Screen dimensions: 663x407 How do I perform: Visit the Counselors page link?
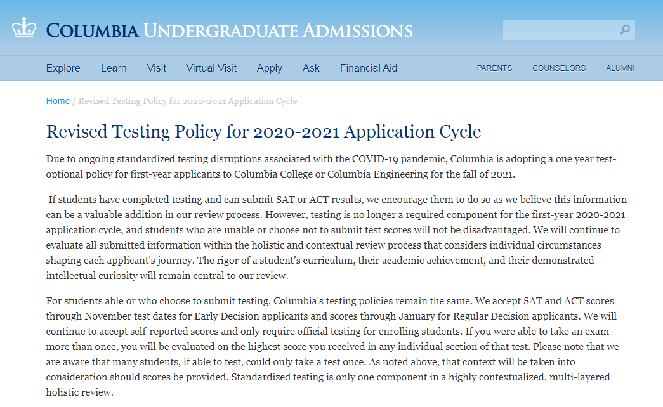pyautogui.click(x=559, y=68)
